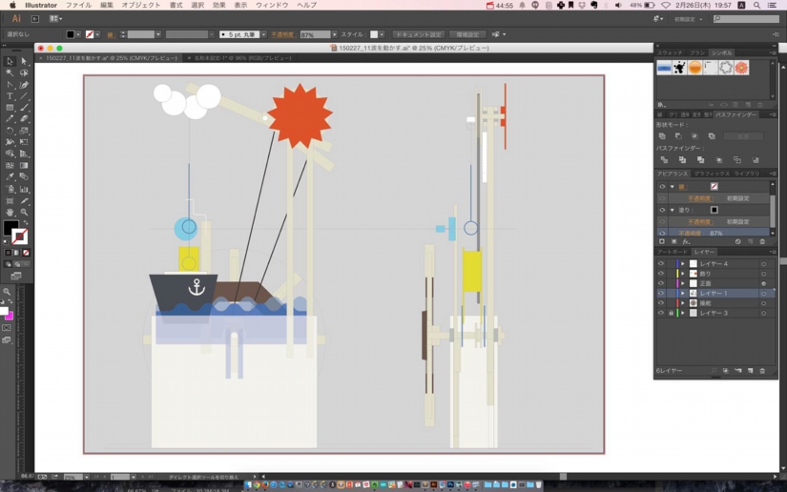Open the オブジェクト menu
Screen dimensions: 787x492
click(x=140, y=6)
